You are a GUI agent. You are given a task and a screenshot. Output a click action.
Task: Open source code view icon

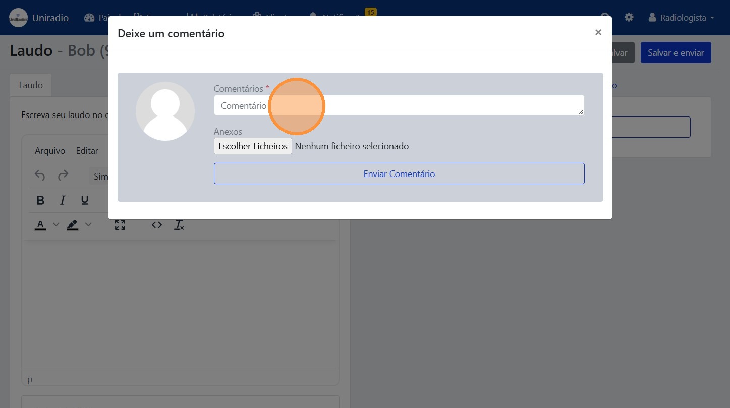point(157,225)
